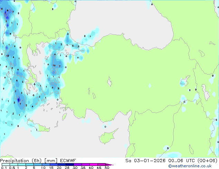Click the '35' legend tick label
Viewport: 219px width, 169px height.
(83, 168)
